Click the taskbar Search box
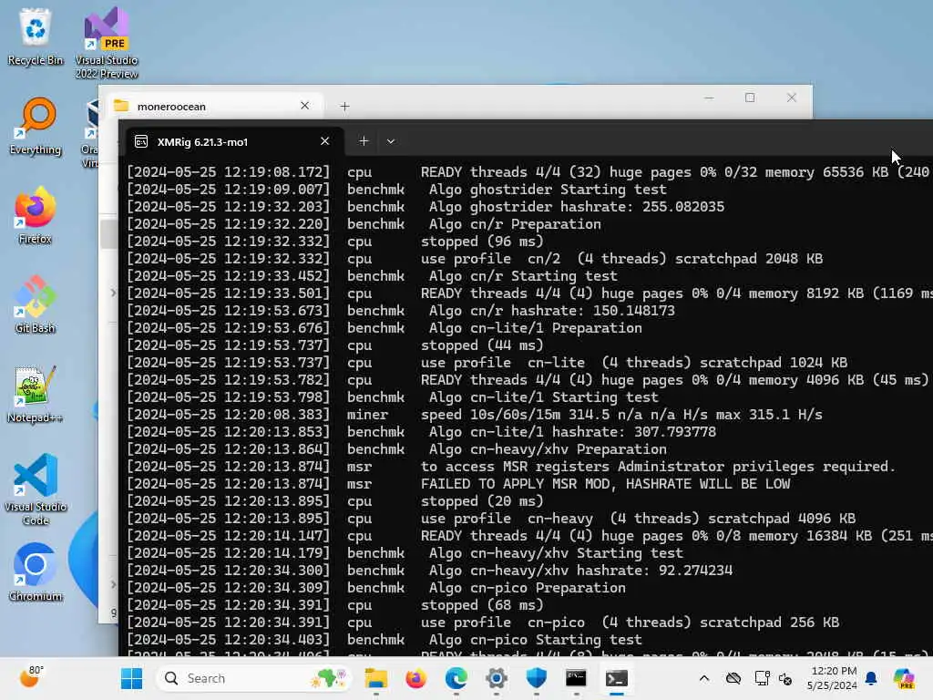Screen dimensions: 933x700 254,678
